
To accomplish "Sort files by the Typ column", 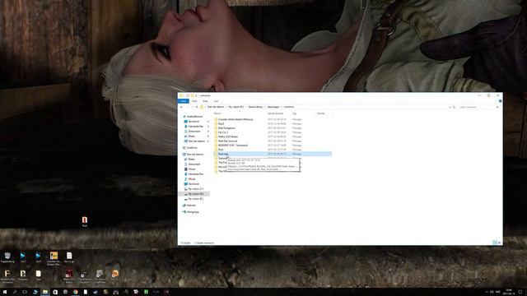I will coord(294,113).
